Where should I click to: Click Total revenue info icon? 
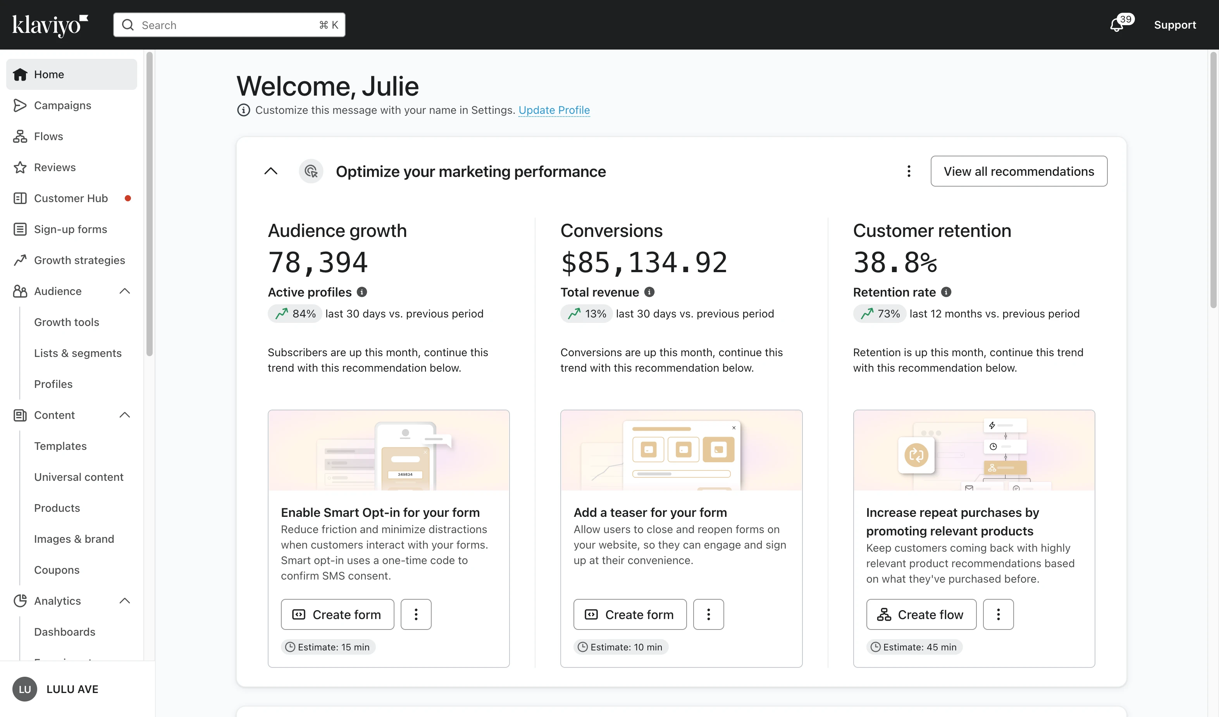[x=650, y=292]
